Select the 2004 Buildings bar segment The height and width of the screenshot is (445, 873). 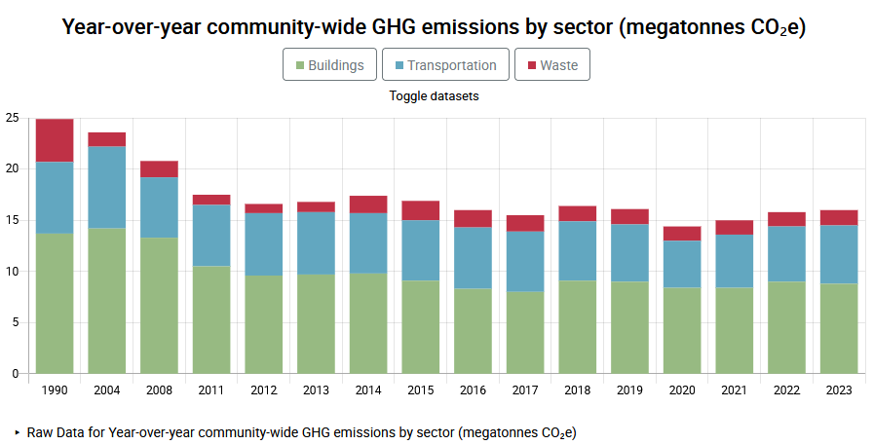coord(107,300)
